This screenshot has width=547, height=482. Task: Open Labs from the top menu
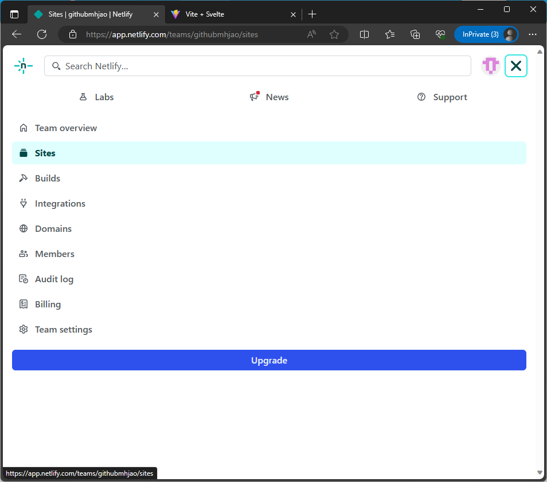[97, 97]
